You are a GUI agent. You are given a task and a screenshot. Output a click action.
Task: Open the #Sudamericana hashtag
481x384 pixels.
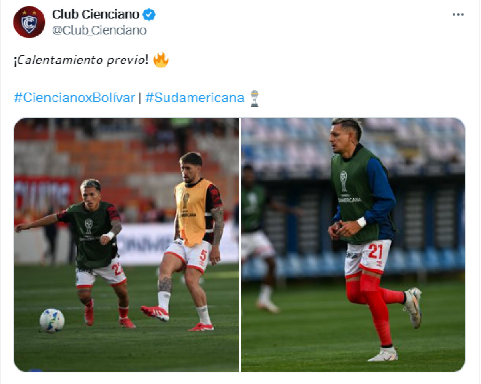(194, 97)
